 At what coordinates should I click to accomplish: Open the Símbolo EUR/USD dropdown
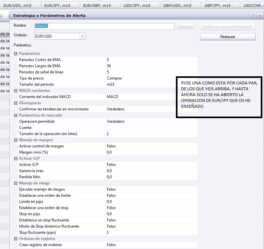click(x=82, y=36)
